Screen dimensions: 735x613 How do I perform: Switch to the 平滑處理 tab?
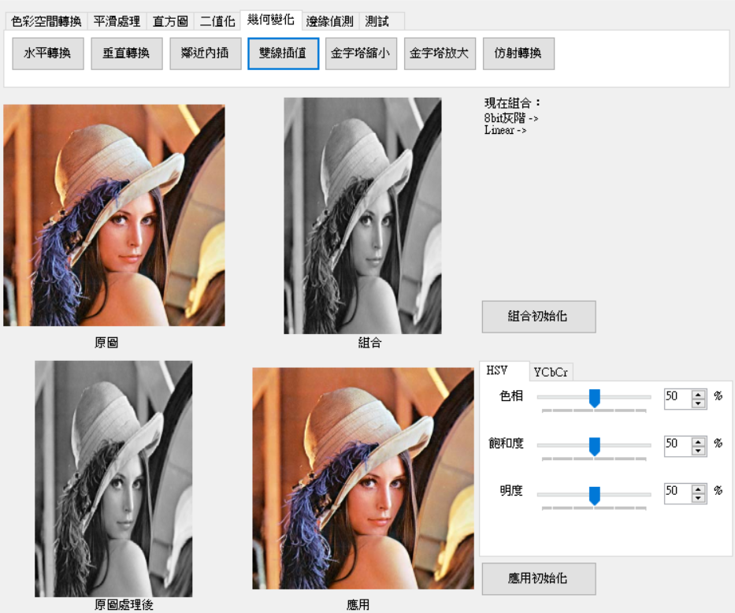pos(117,21)
